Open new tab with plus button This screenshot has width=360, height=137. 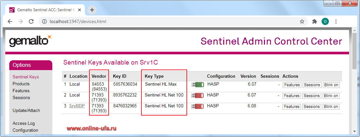[92, 10]
